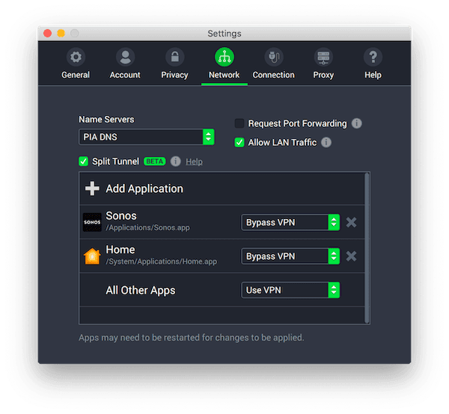This screenshot has height=414, width=449.
Task: Open the Split Tunnel Help link
Action: (x=194, y=162)
